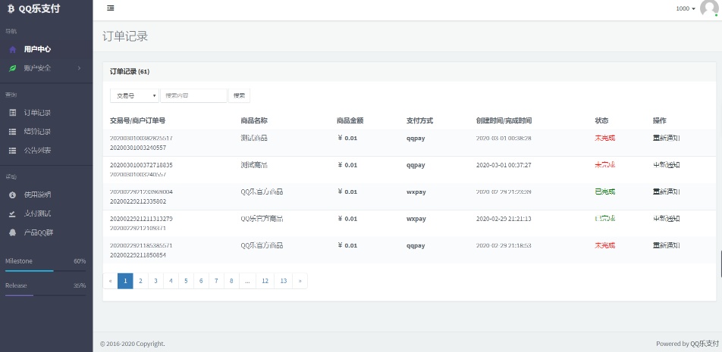Go to next page with » arrow

coord(300,281)
